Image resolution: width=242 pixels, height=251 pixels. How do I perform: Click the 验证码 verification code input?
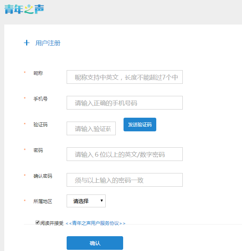click(91, 129)
